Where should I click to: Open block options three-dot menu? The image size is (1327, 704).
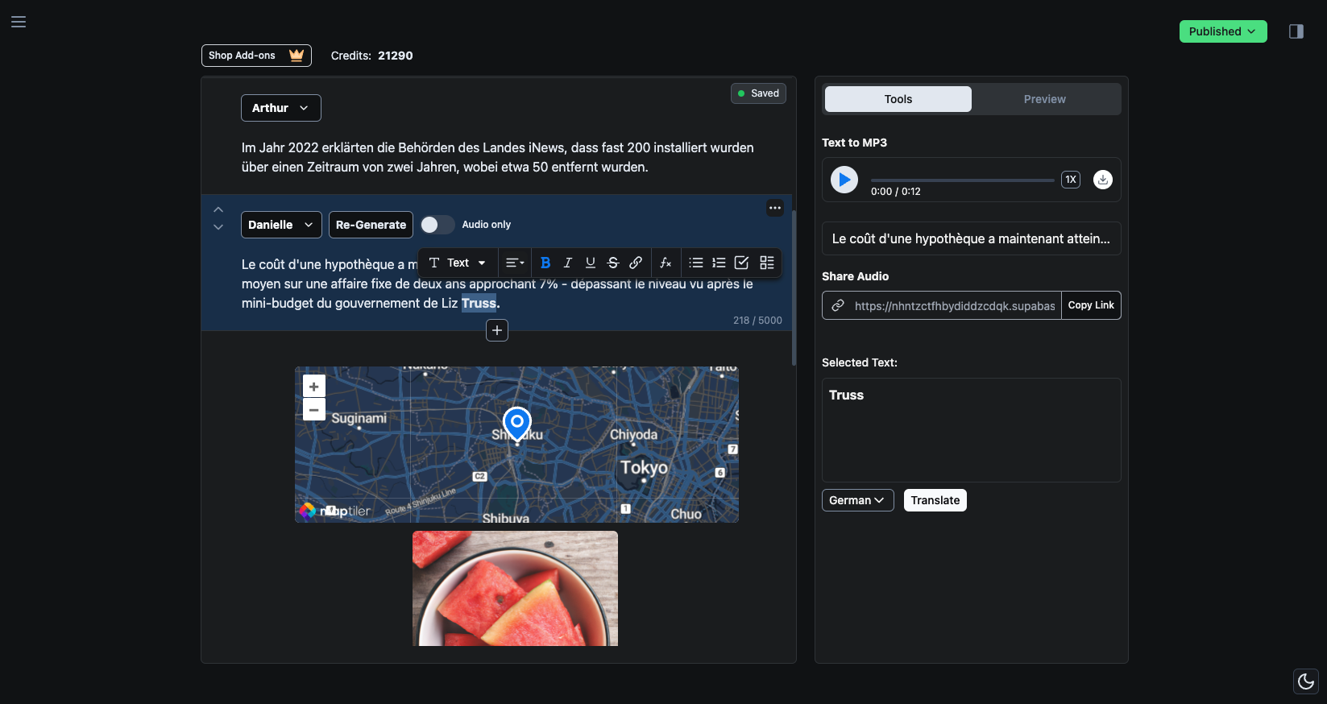pos(775,208)
